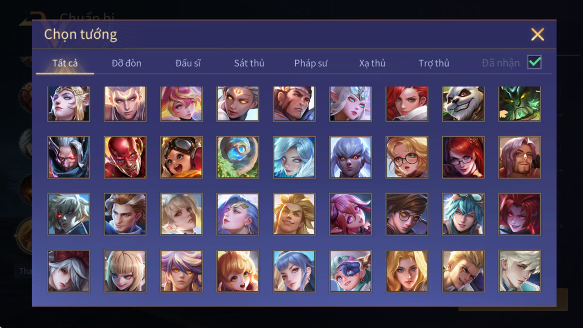Choose the blonde girl with round glasses
This screenshot has height=328, width=583.
[x=407, y=157]
